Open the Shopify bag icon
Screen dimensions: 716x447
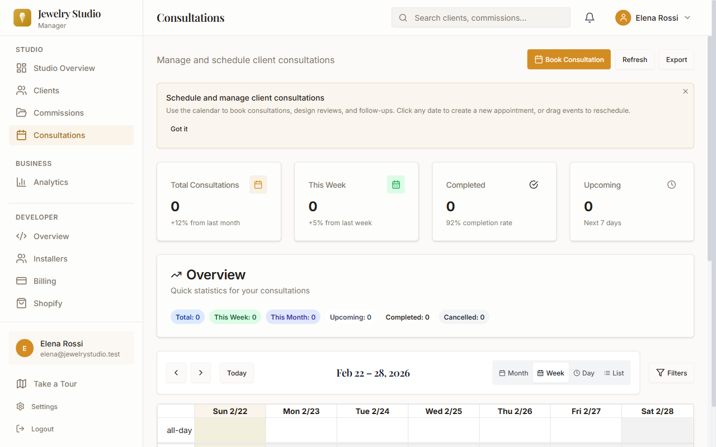pyautogui.click(x=21, y=303)
